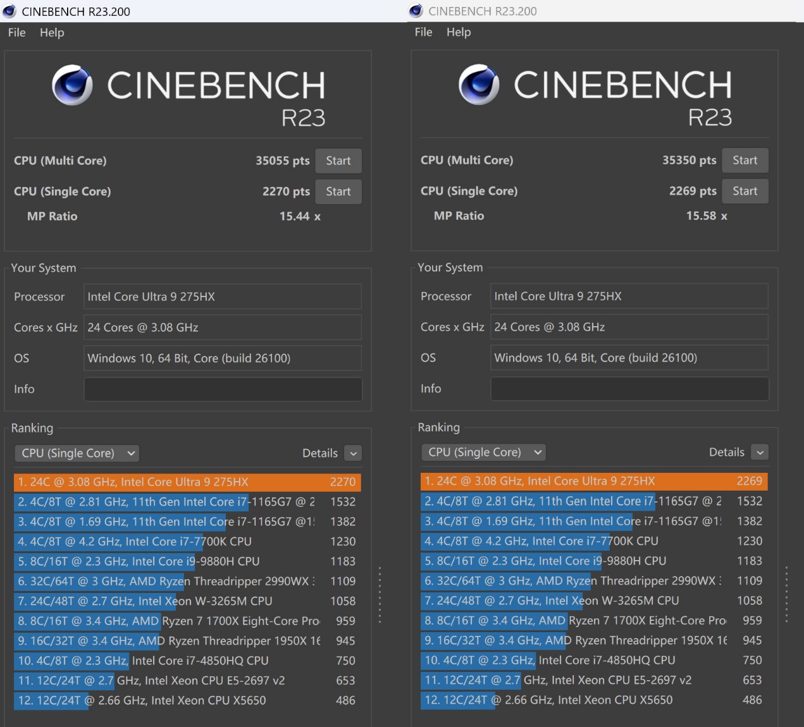Start the CPU Single Core test in left window
The height and width of the screenshot is (727, 804).
pyautogui.click(x=338, y=192)
